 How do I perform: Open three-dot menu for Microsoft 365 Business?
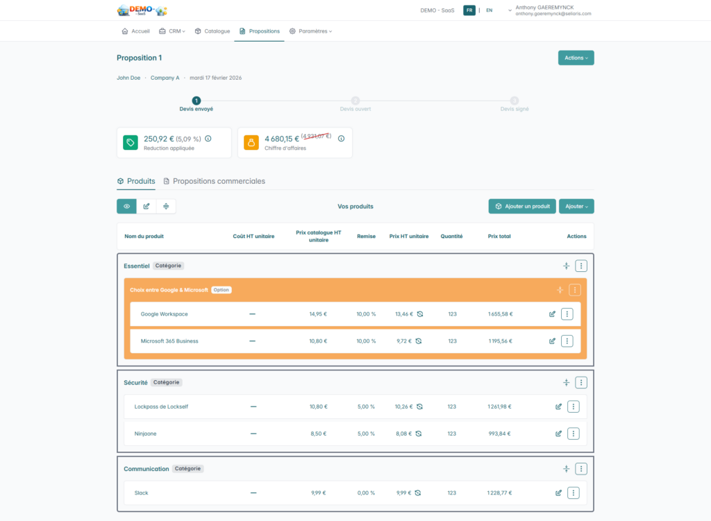point(567,341)
